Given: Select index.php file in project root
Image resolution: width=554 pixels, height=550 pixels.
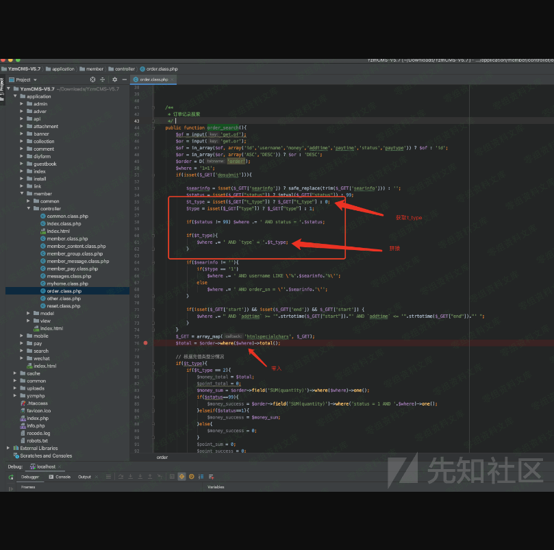Looking at the screenshot, I should tap(37, 418).
